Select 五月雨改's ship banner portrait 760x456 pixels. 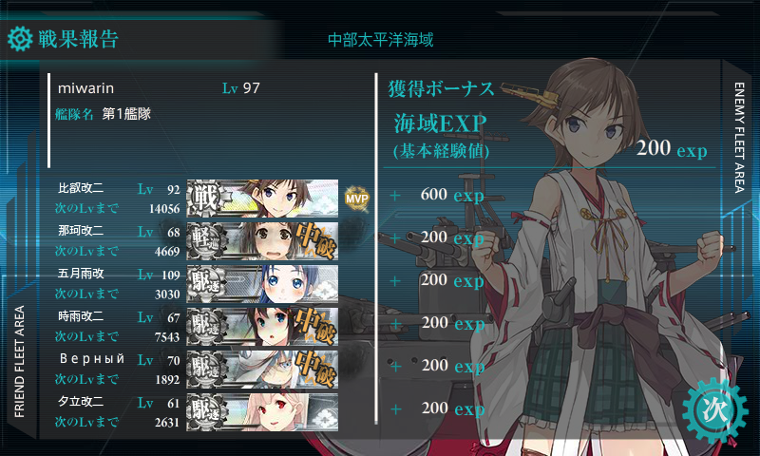(262, 284)
